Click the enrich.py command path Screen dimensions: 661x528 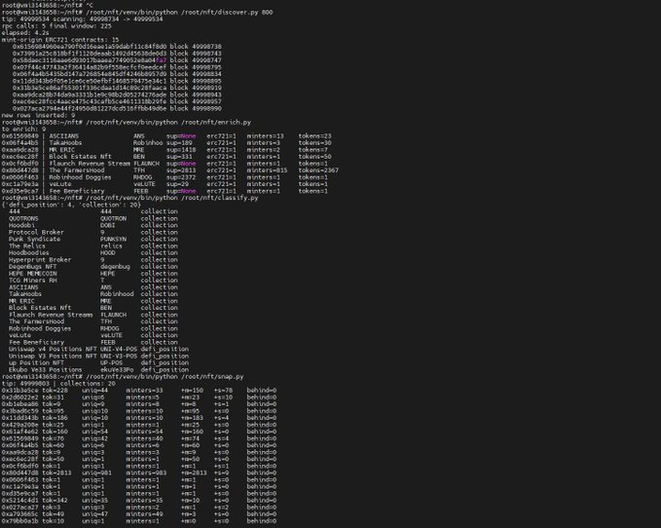click(x=216, y=122)
